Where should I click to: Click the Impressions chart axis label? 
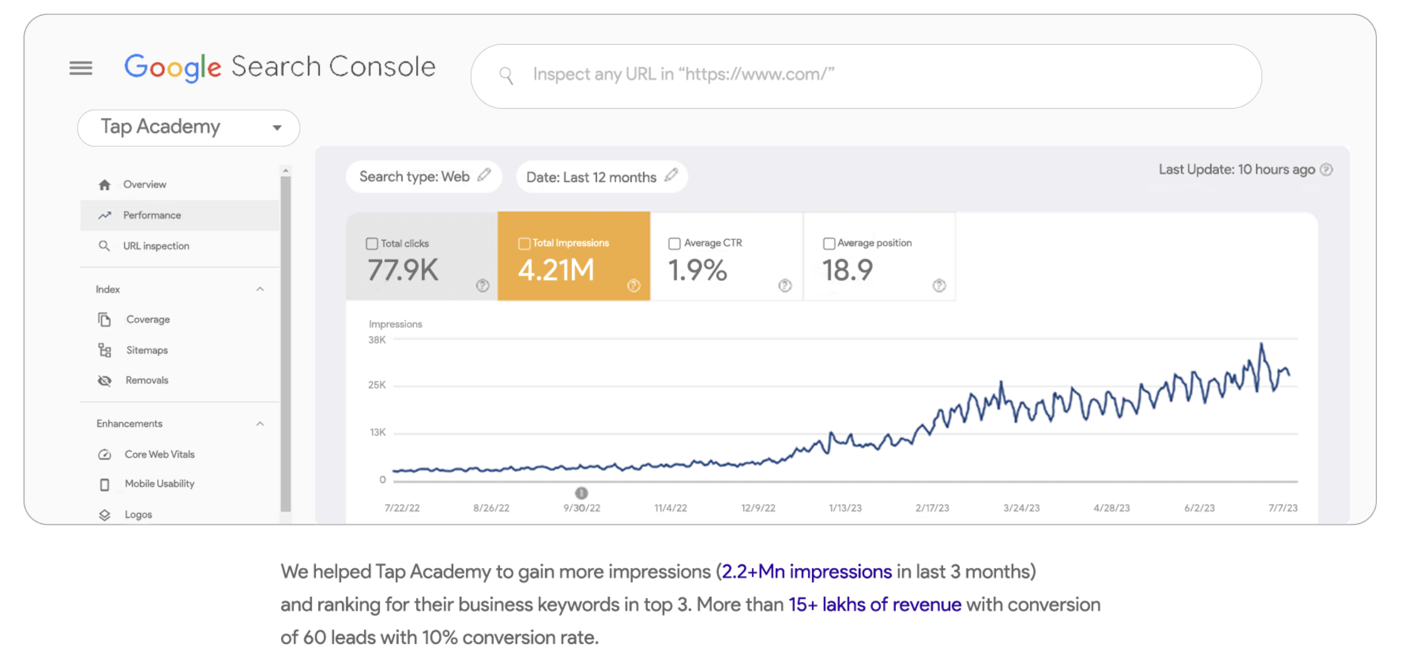[x=395, y=324]
